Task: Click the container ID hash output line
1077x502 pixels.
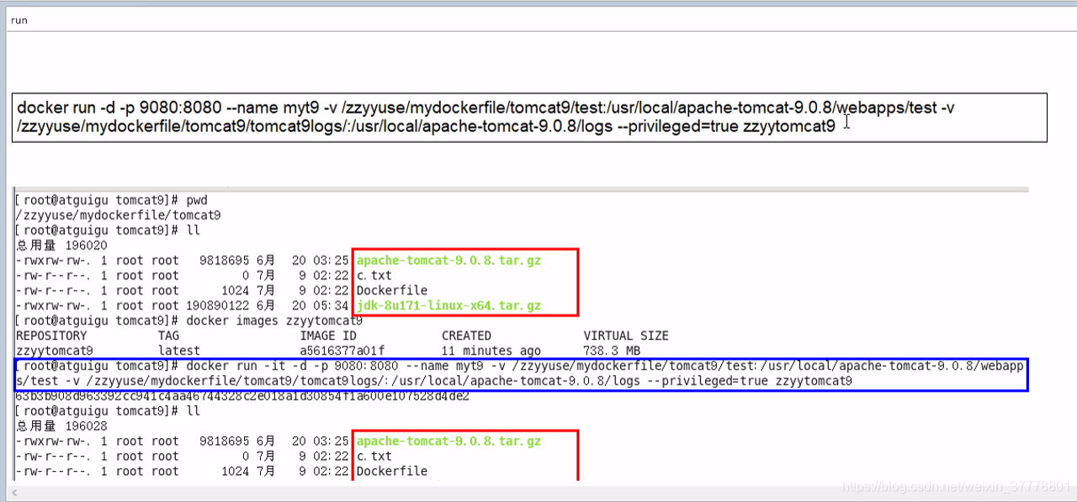Action: click(x=242, y=396)
